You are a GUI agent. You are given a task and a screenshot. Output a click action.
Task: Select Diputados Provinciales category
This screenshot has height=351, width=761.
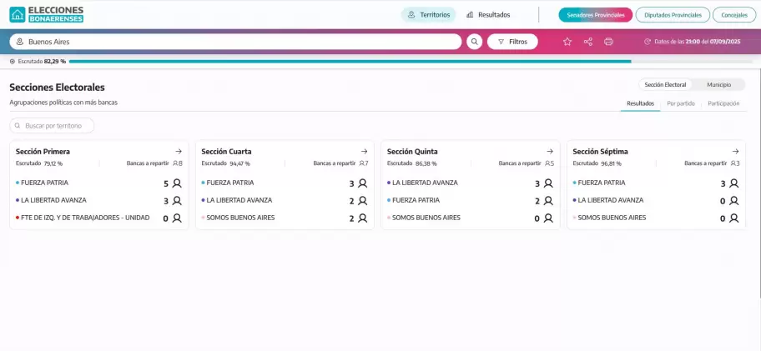673,14
